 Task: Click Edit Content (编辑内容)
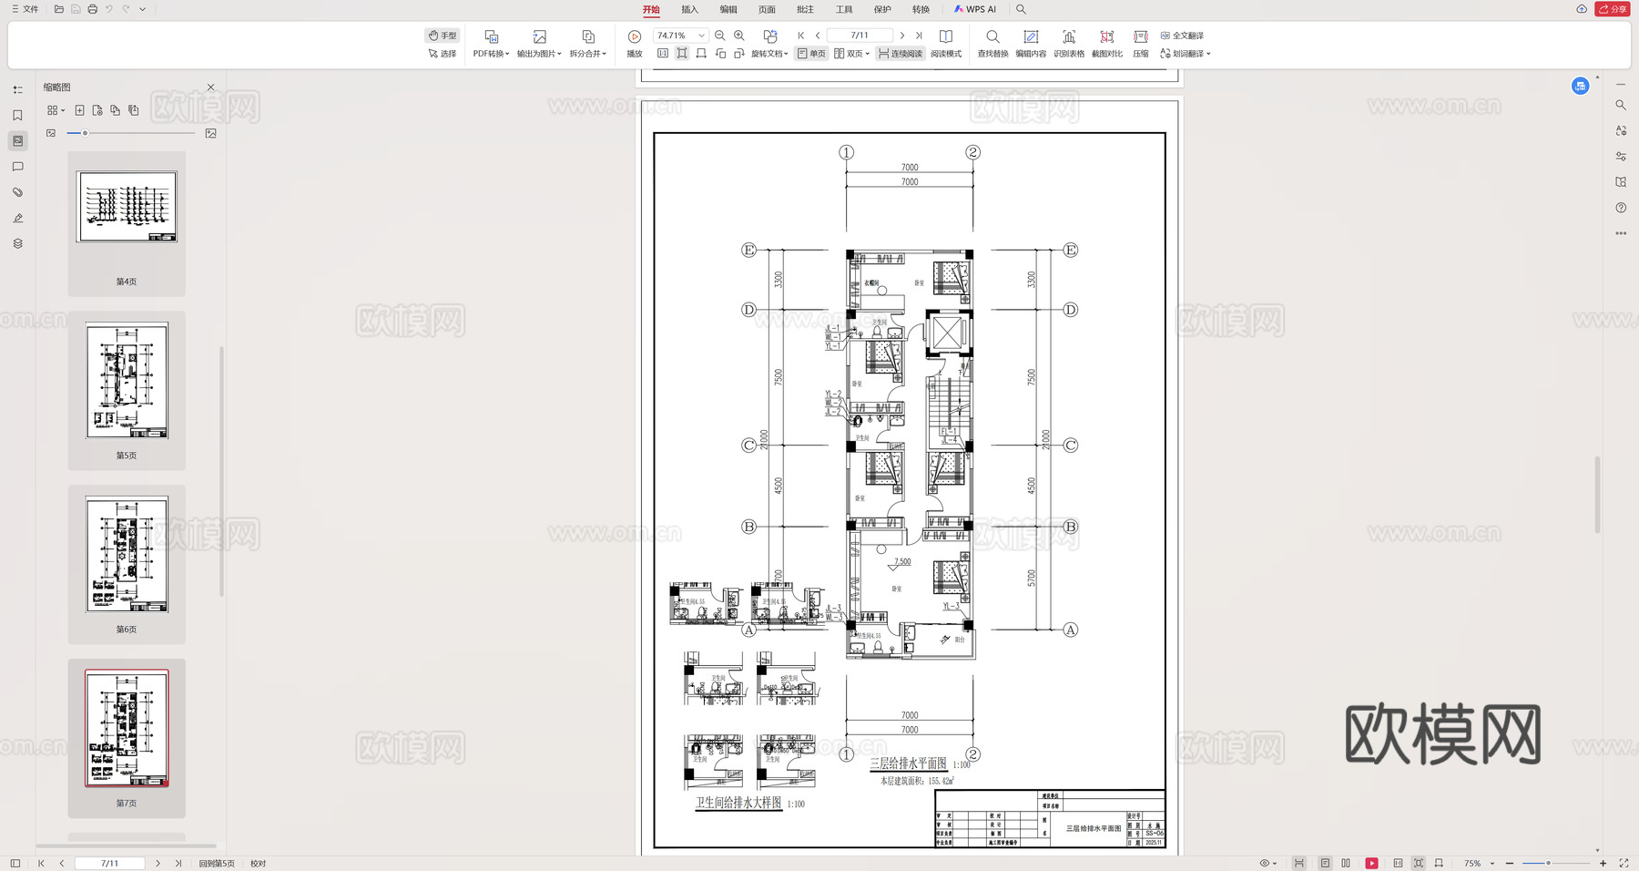(x=1031, y=44)
